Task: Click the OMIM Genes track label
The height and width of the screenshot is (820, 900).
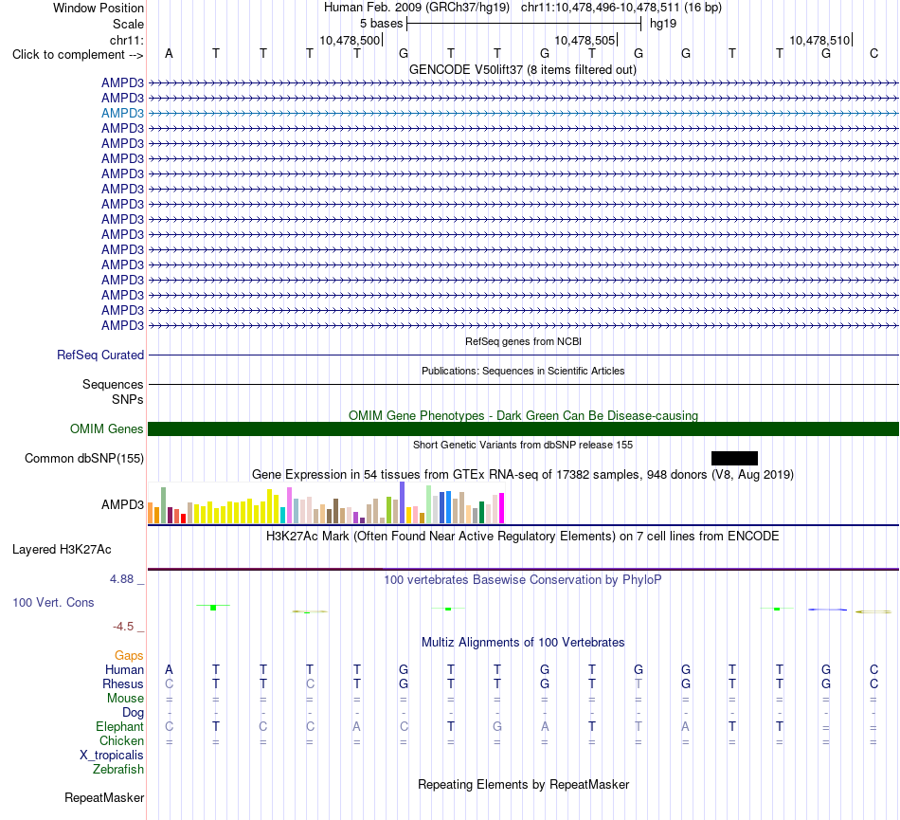Action: tap(107, 428)
